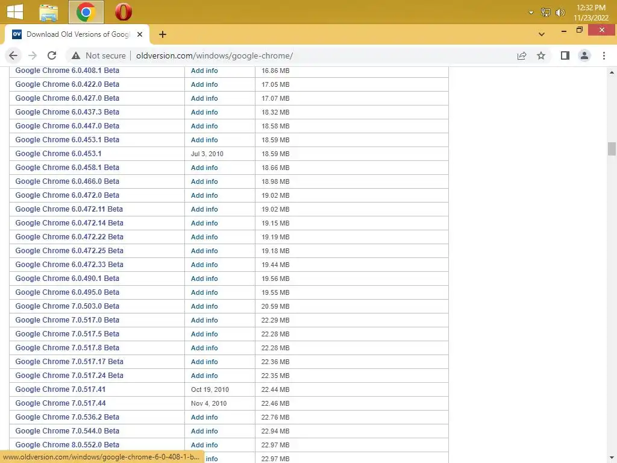Click the scrollbar up arrow
Image resolution: width=617 pixels, height=463 pixels.
pyautogui.click(x=612, y=72)
